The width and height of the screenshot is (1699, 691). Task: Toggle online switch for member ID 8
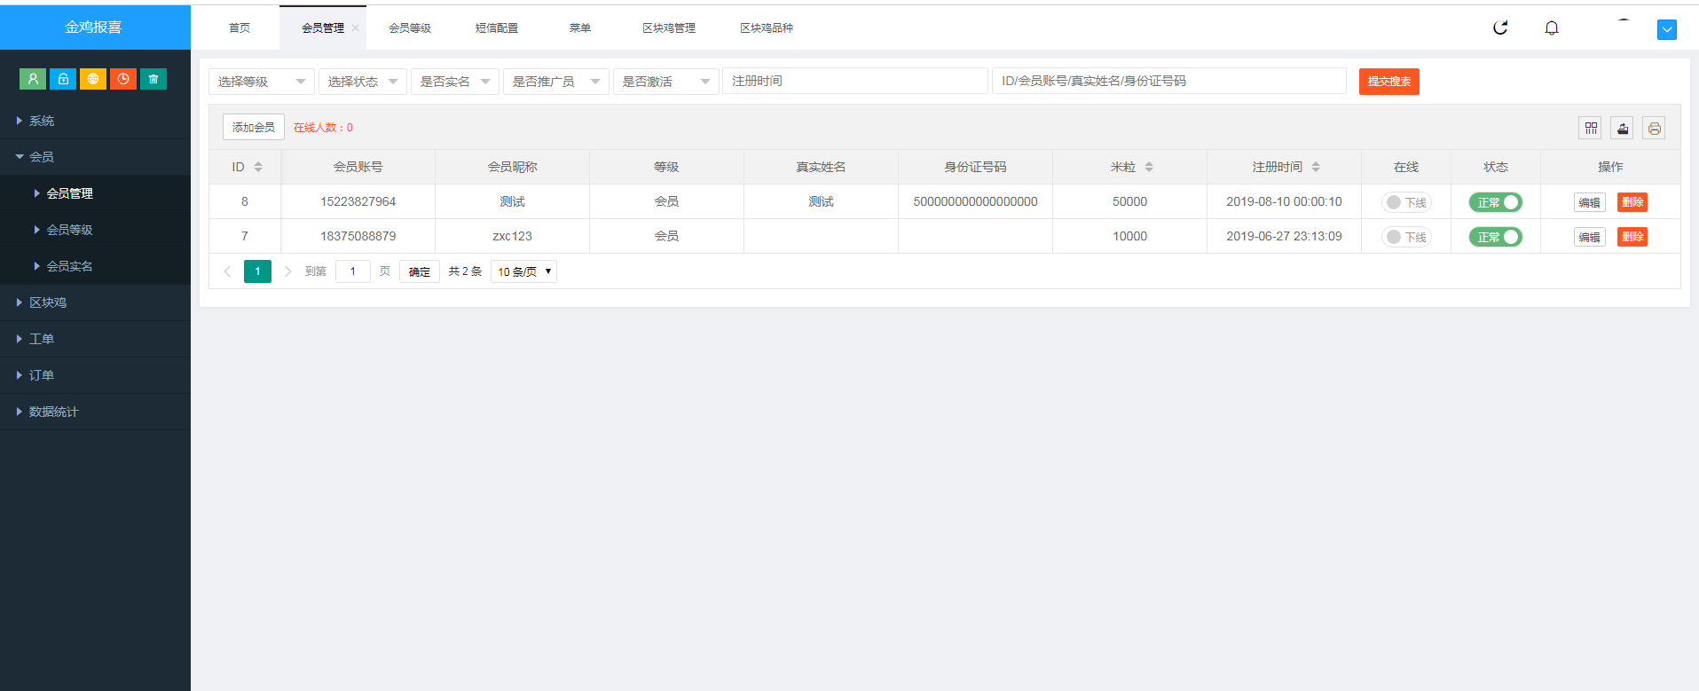tap(1406, 202)
